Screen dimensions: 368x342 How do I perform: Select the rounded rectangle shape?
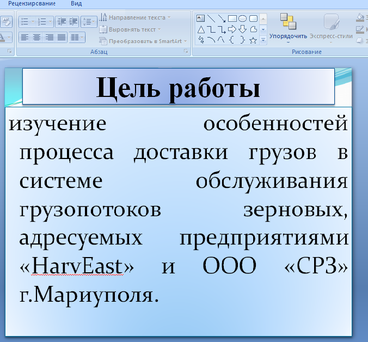coord(253,19)
